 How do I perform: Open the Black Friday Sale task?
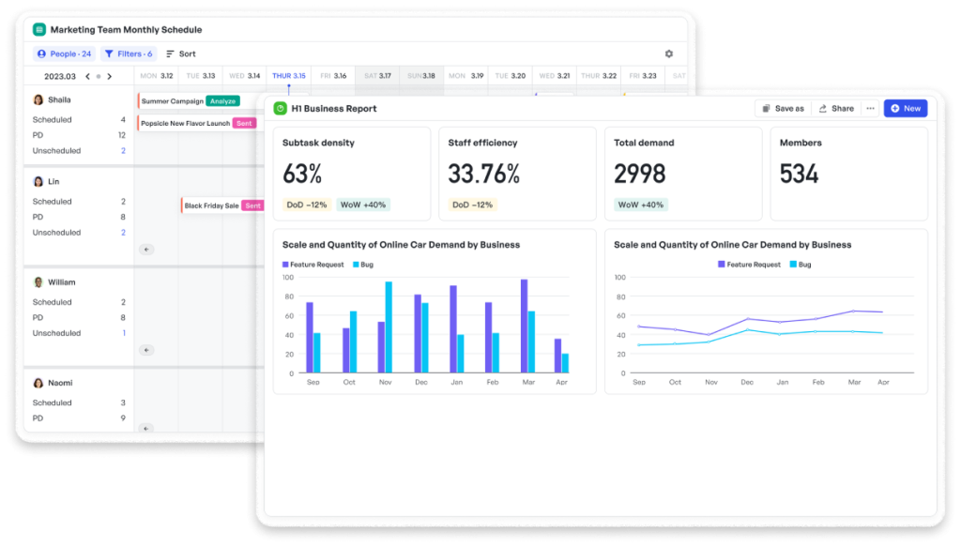(x=211, y=205)
